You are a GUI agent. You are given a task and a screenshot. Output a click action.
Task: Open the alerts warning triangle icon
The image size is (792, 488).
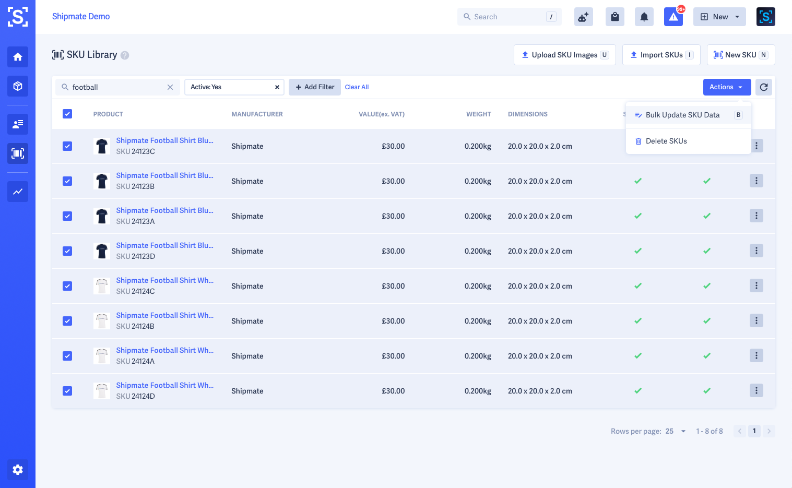(673, 17)
